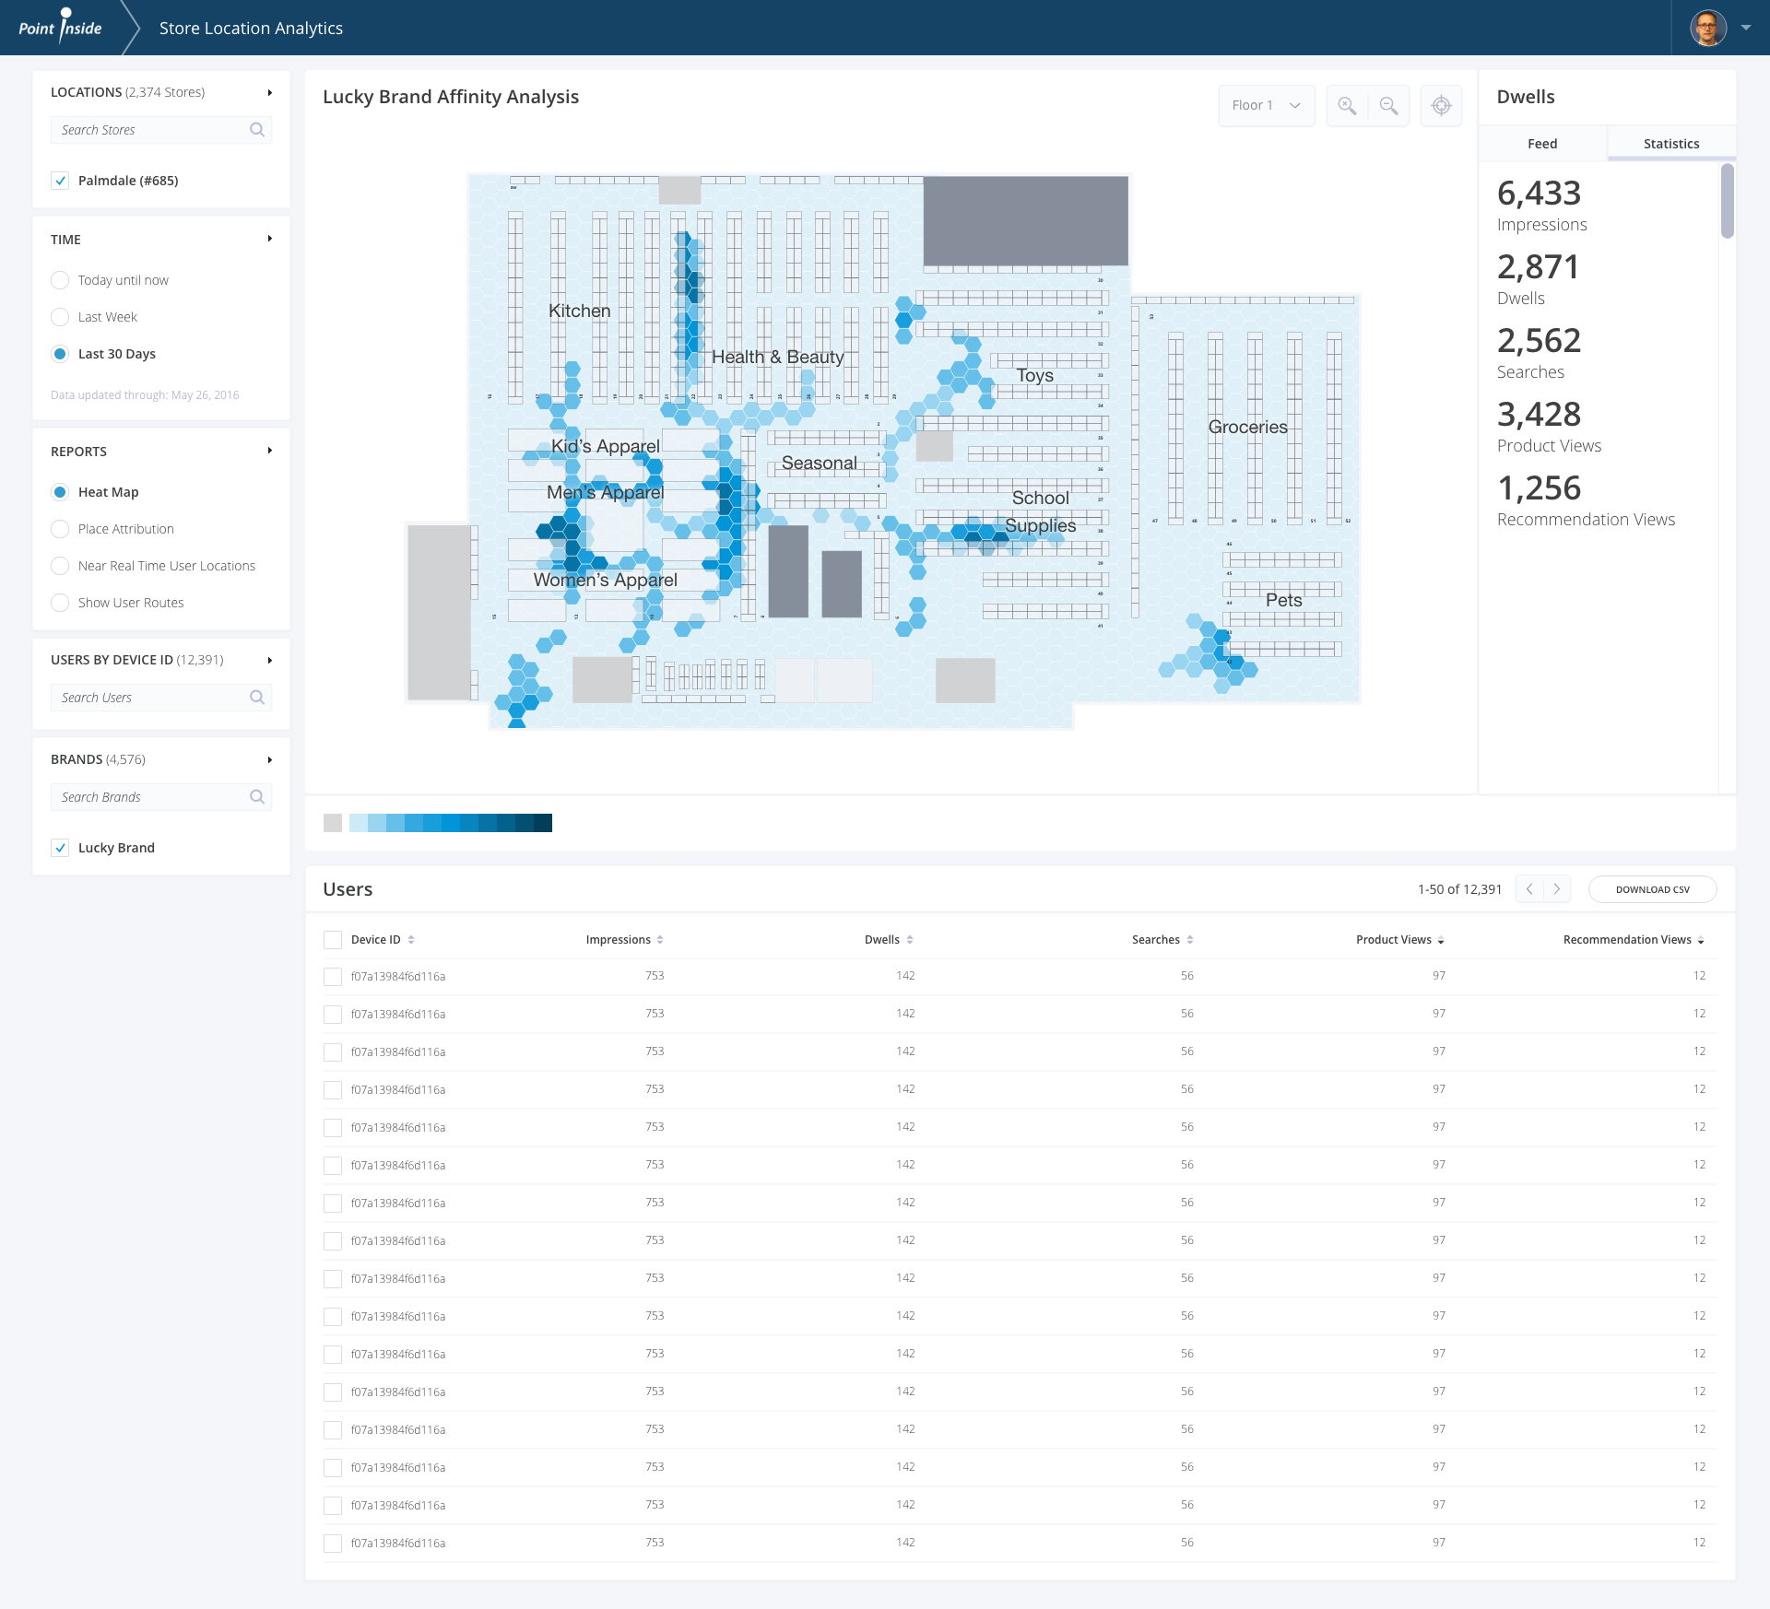
Task: Collapse Users by Device ID panel
Action: tap(269, 661)
